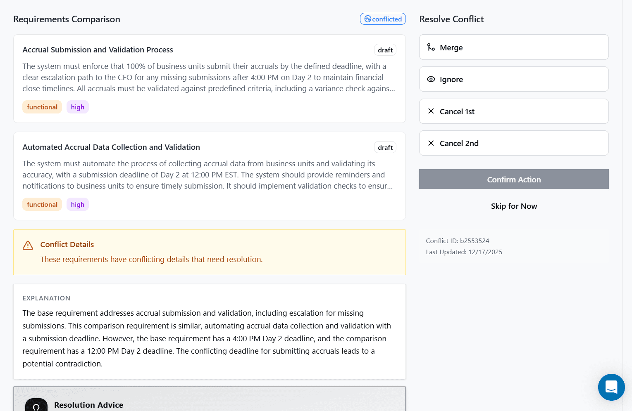
Task: Click Skip for Now
Action: [514, 206]
